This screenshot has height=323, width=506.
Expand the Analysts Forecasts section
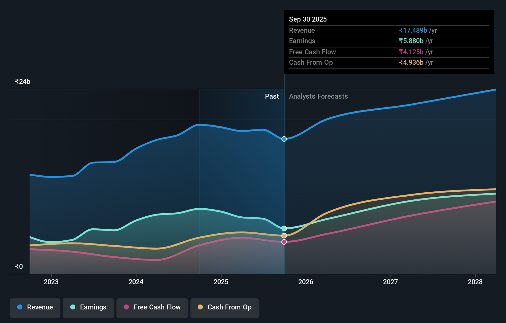[318, 96]
